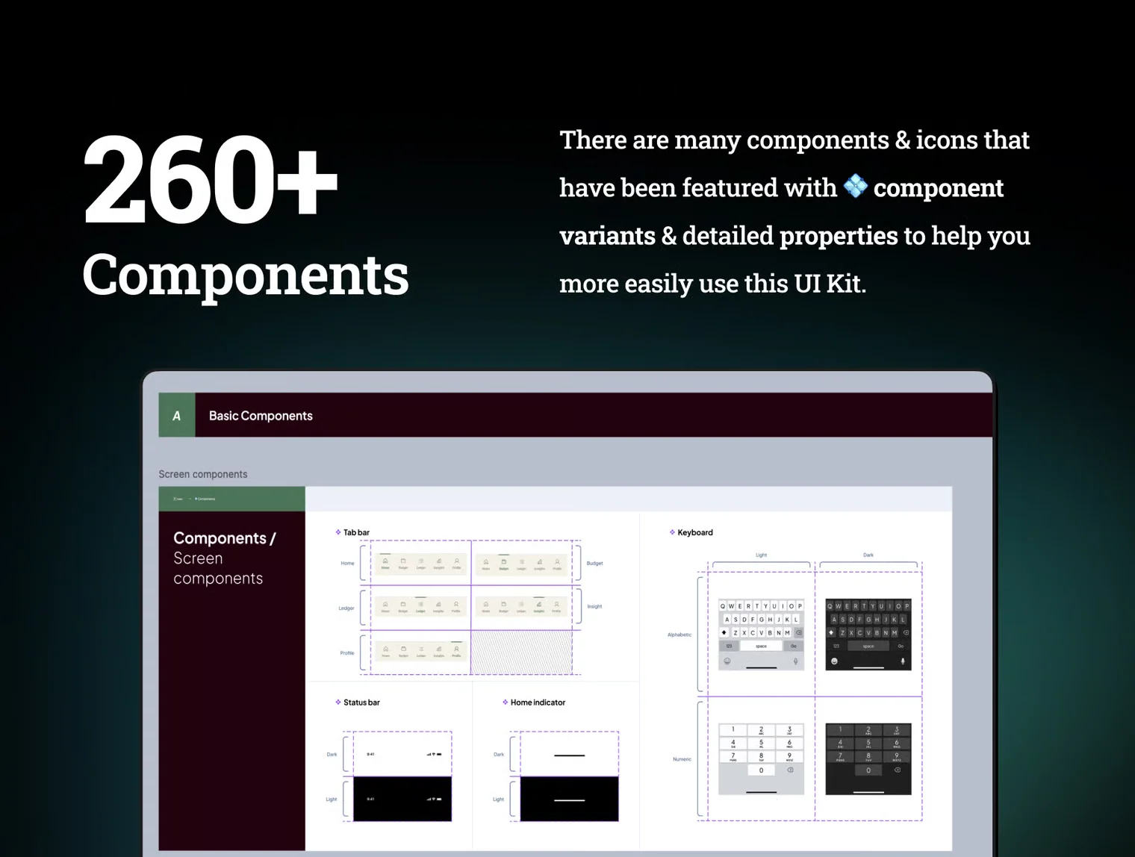Tap the shift arrow key on the light alphabetic keyboard
Image resolution: width=1135 pixels, height=857 pixels.
click(x=724, y=632)
